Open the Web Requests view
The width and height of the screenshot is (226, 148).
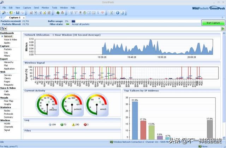click(x=8, y=85)
